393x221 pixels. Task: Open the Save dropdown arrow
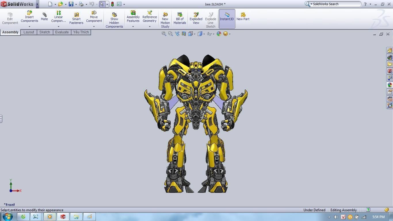[76, 4]
